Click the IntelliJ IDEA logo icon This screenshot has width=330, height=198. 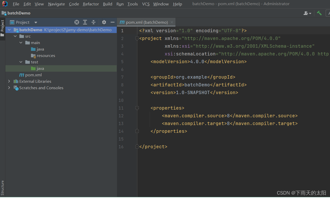5,4
